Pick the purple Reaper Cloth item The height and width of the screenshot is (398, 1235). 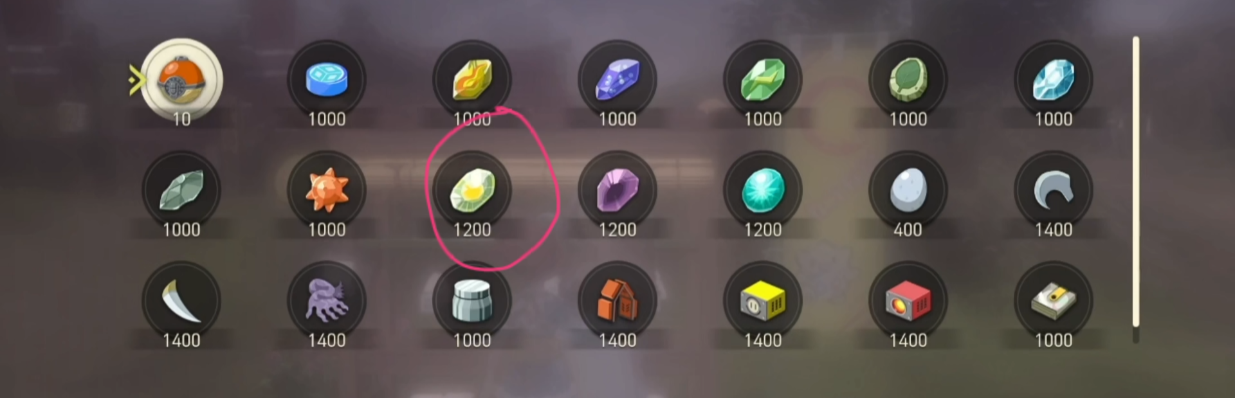point(327,301)
